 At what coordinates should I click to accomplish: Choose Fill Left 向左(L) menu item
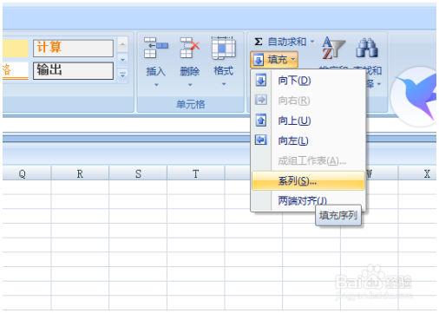[x=308, y=140]
